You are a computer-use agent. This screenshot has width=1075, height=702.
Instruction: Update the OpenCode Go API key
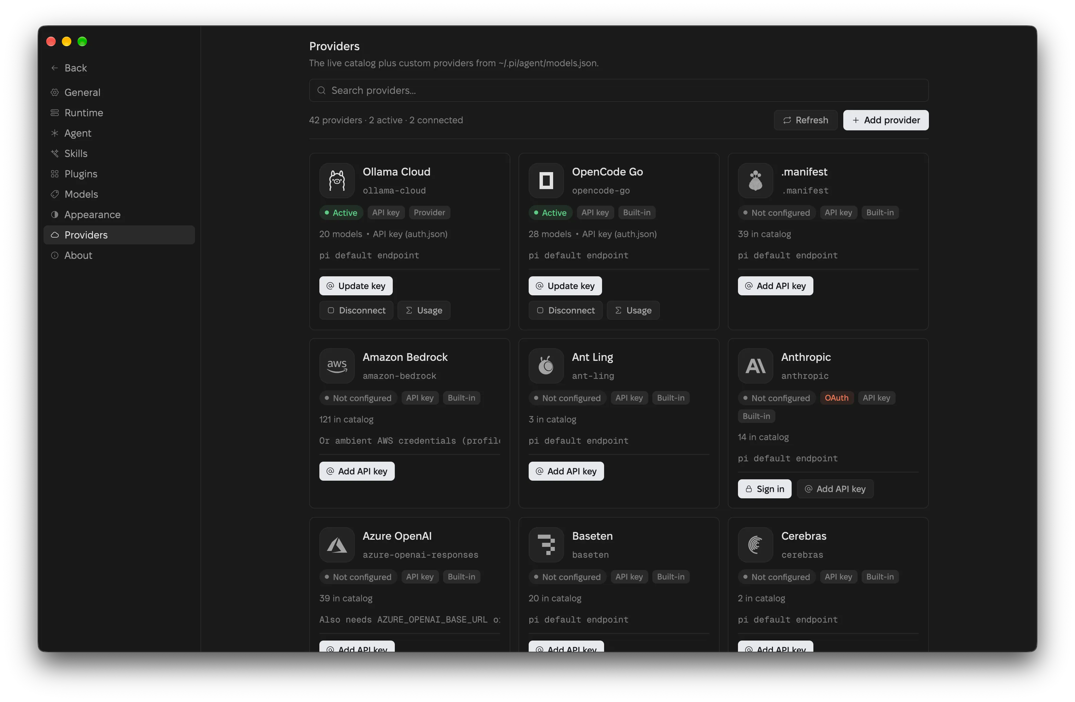(x=565, y=286)
